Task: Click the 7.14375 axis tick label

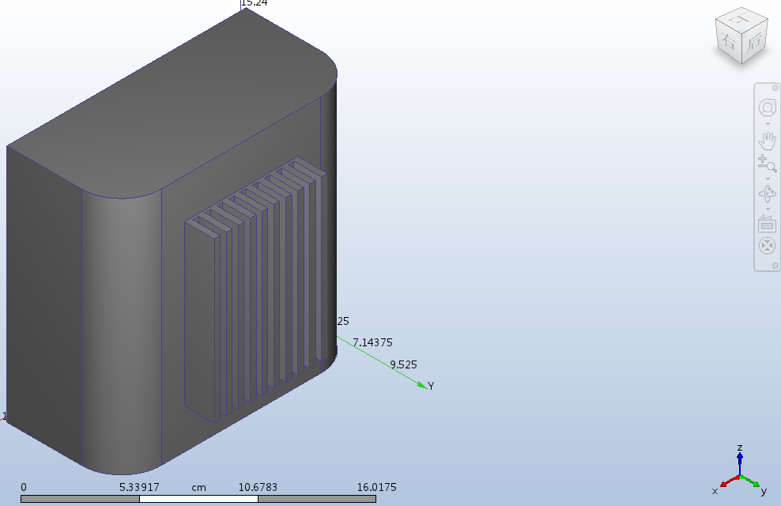Action: [x=372, y=342]
